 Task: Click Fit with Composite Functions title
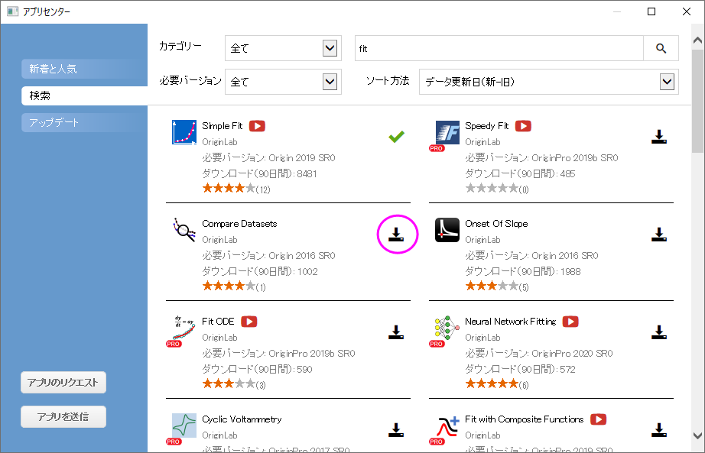525,419
